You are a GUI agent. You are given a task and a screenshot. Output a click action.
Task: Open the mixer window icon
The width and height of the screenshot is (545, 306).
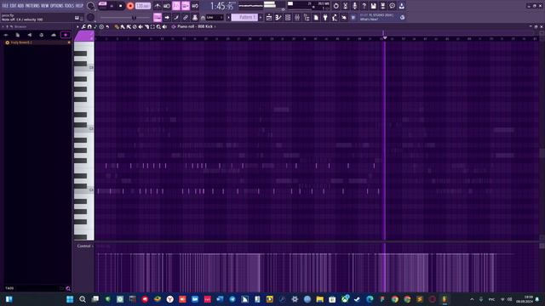[297, 17]
